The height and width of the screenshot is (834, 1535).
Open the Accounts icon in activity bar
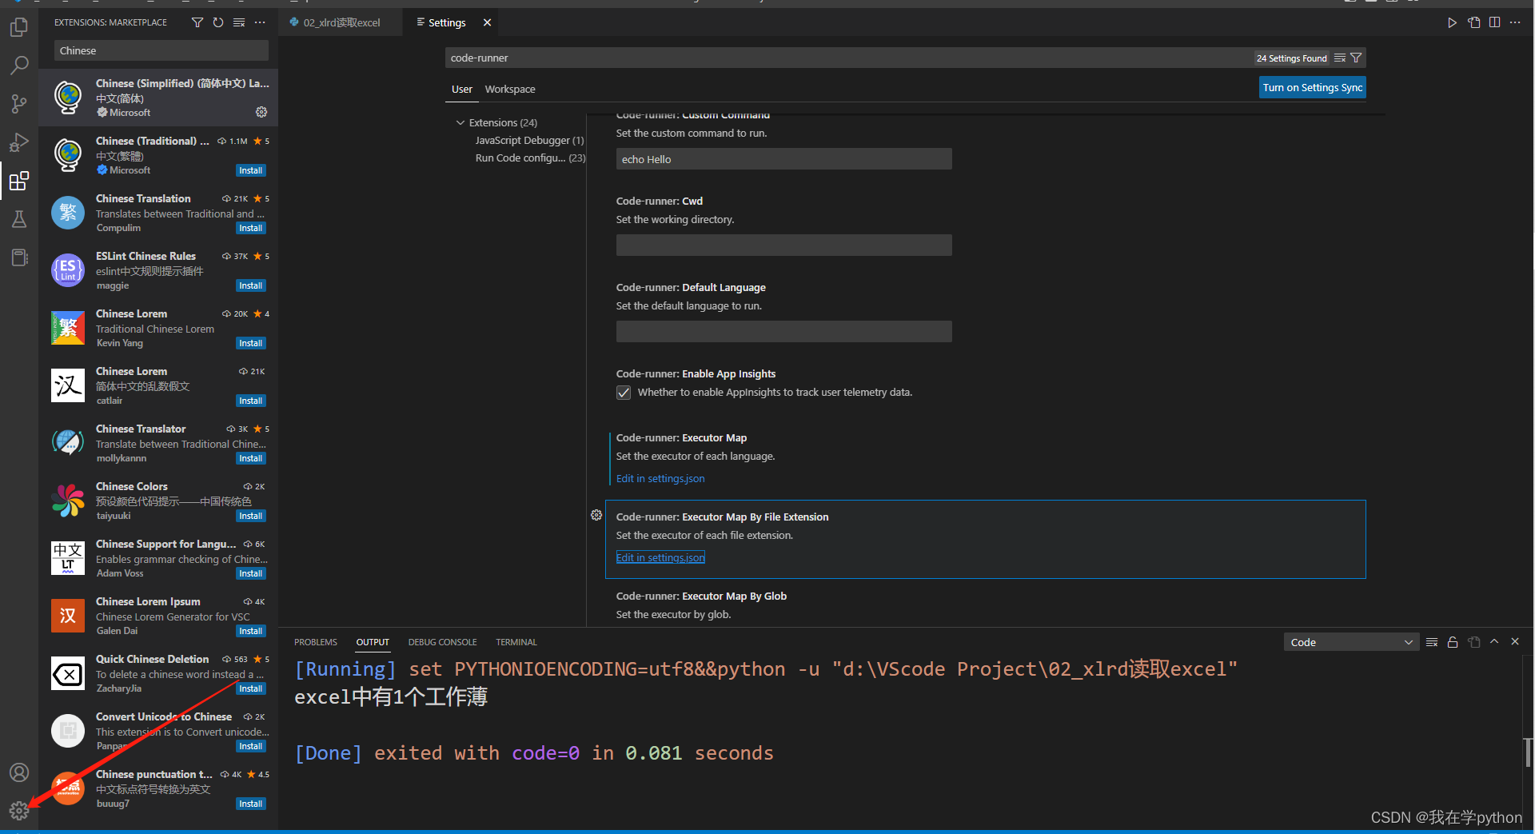(19, 772)
